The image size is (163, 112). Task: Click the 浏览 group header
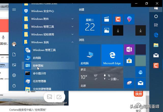(81, 40)
